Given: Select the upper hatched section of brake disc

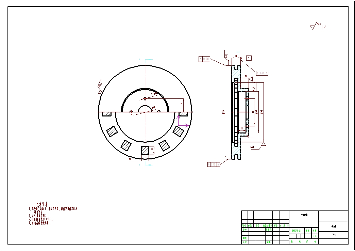Looking at the screenshot, I should [x=235, y=73].
